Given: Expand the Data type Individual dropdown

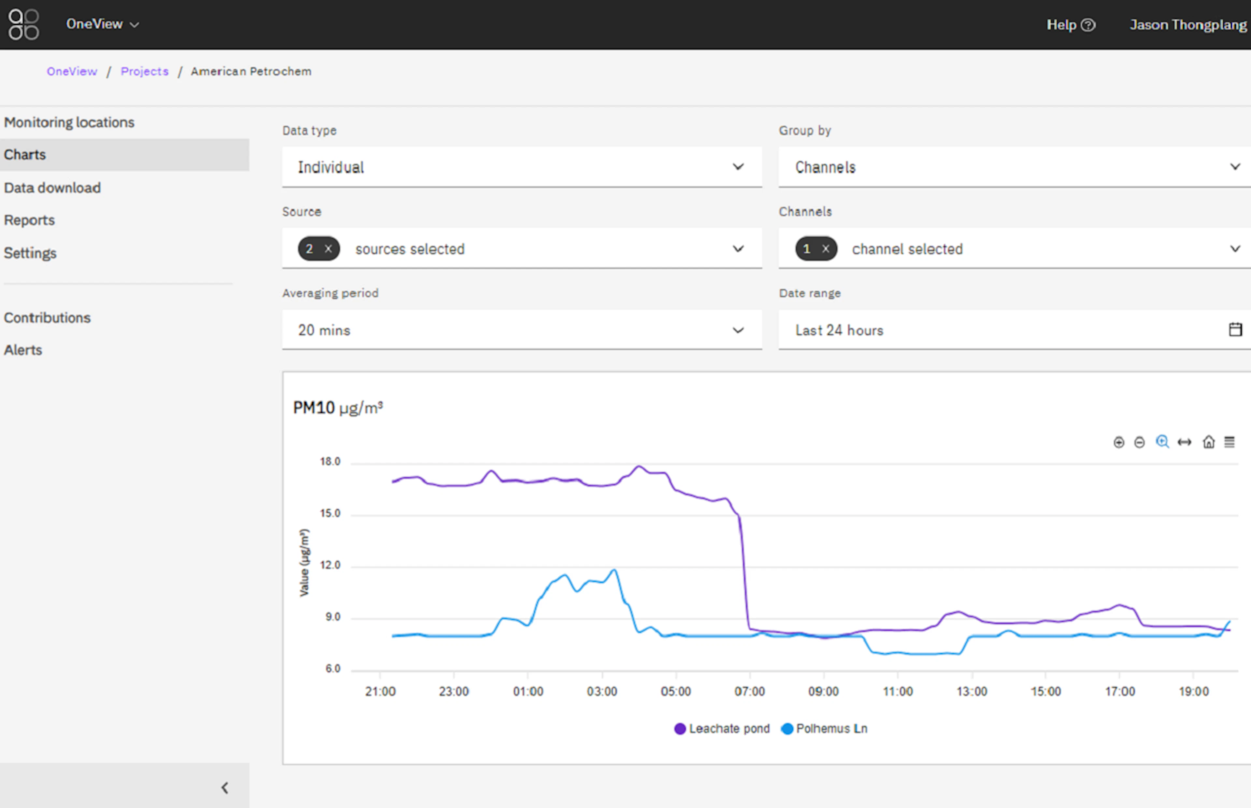Looking at the screenshot, I should pos(522,167).
